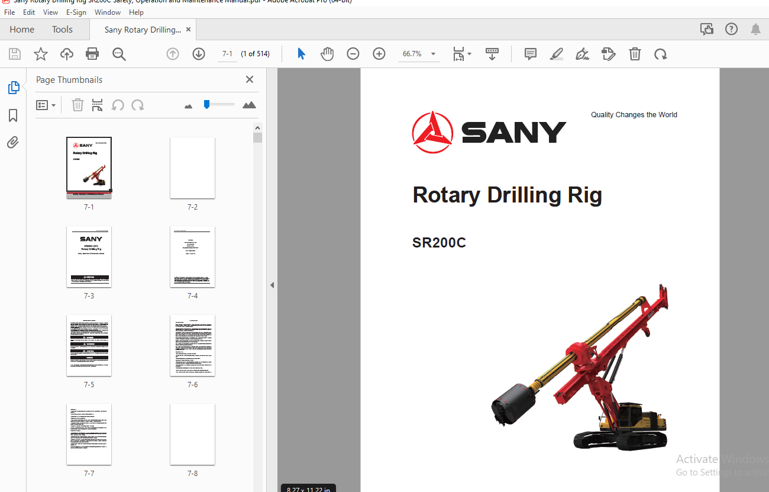This screenshot has width=769, height=492.
Task: Close the Sany Rotary Drilling document tab
Action: (189, 29)
